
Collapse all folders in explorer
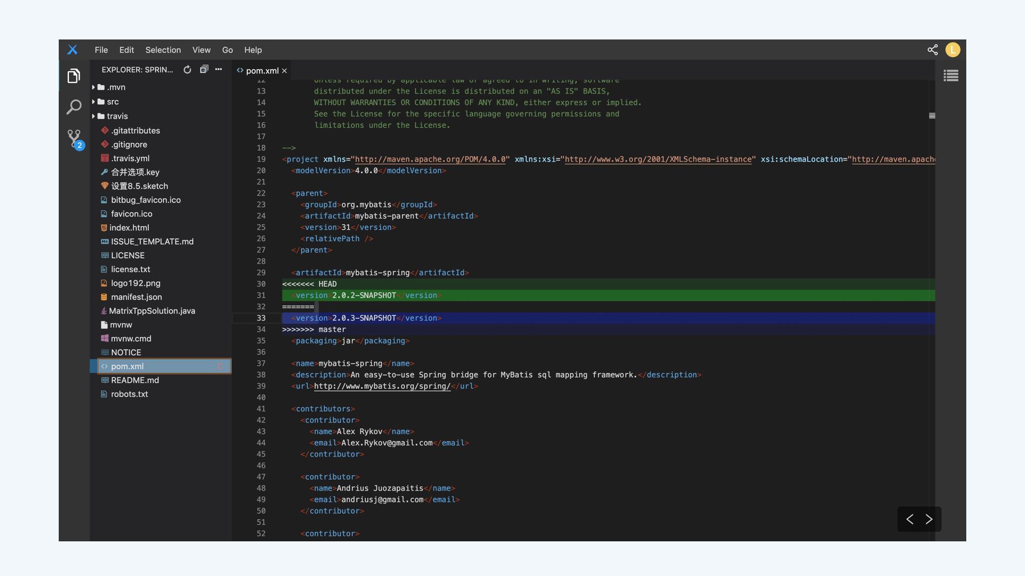coord(203,69)
